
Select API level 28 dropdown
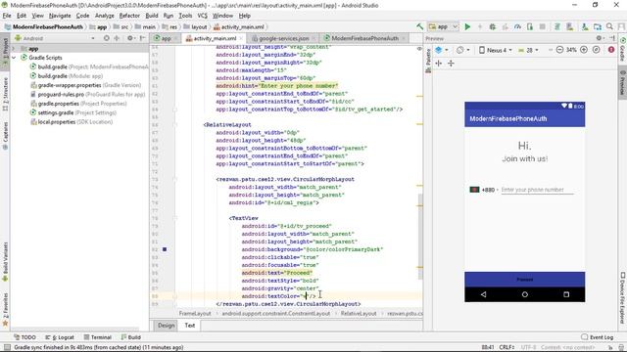click(528, 50)
